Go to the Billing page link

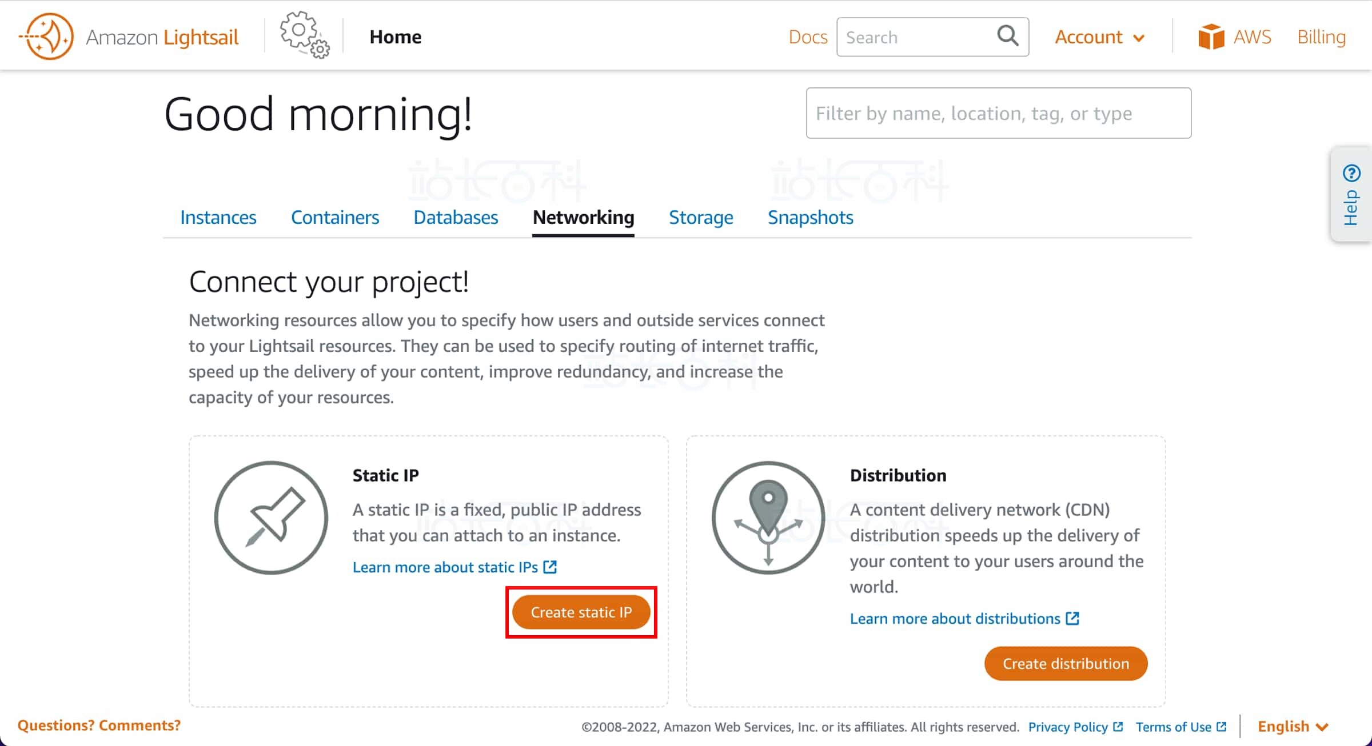pyautogui.click(x=1321, y=37)
